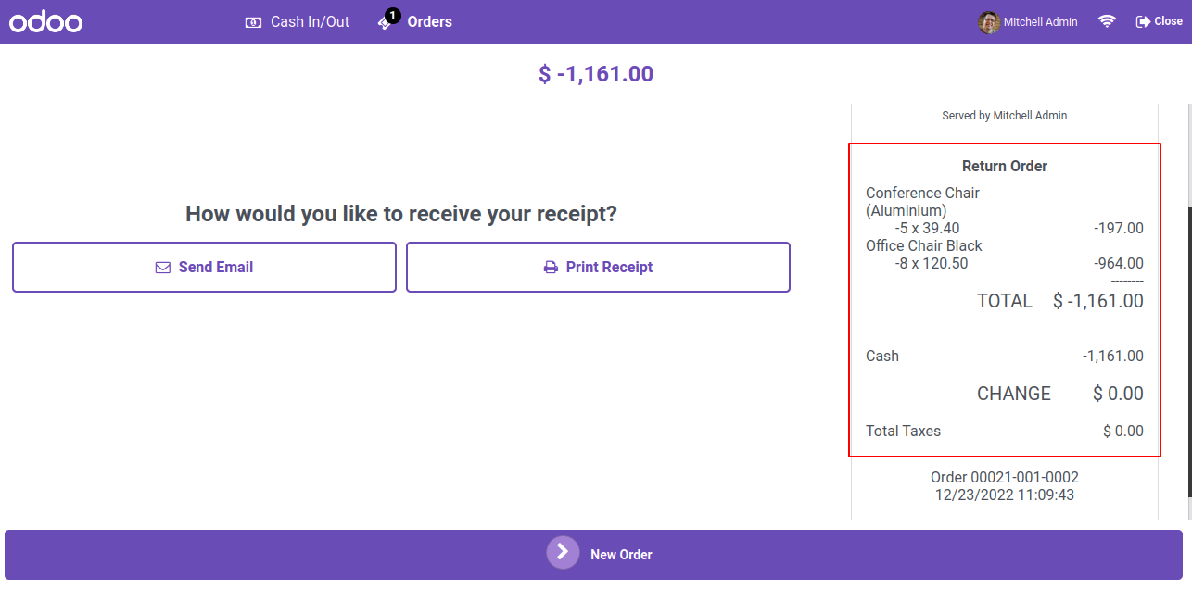Viewport: 1192px width, 589px height.
Task: Open the Cash In/Out menu
Action: click(x=298, y=22)
